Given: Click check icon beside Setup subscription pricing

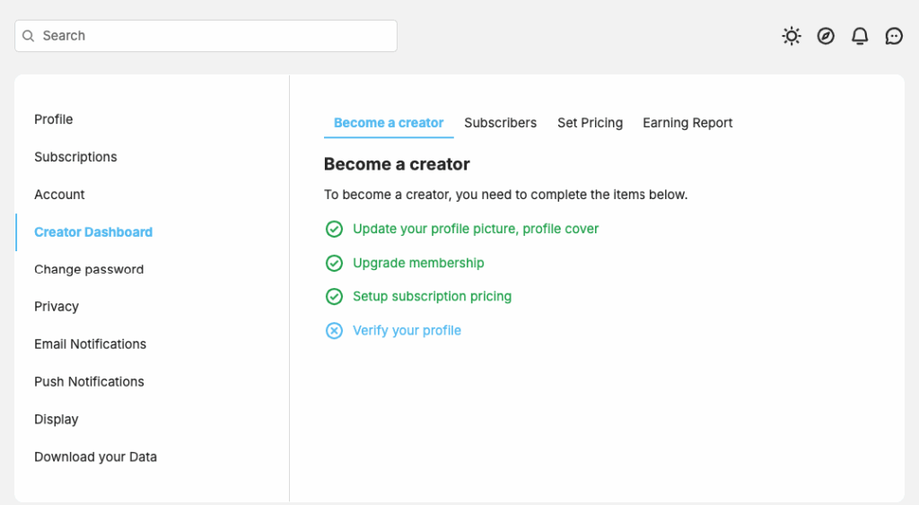Looking at the screenshot, I should click(x=334, y=296).
